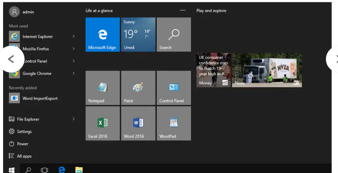Open taskbar search magnifier icon
This screenshot has height=173, width=338.
[x=28, y=170]
